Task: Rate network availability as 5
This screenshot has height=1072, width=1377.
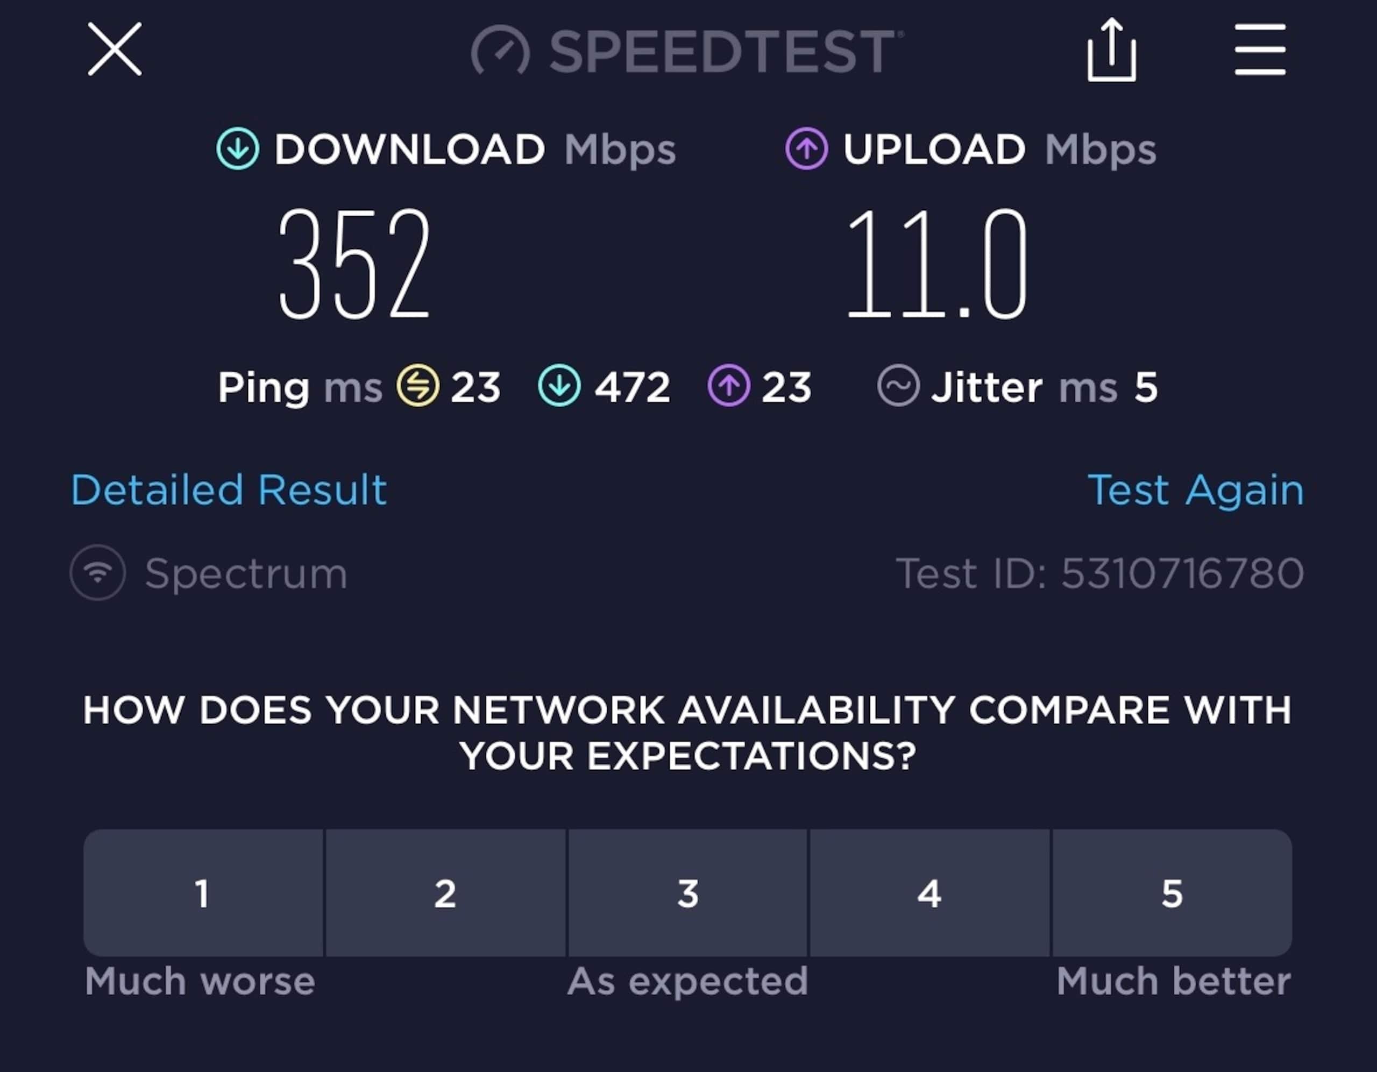Action: click(1172, 893)
